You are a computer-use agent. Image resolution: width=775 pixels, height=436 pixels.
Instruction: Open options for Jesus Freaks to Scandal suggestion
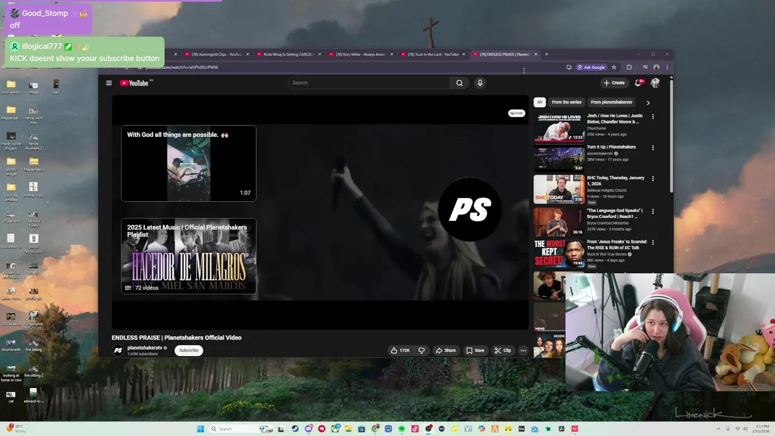click(653, 242)
